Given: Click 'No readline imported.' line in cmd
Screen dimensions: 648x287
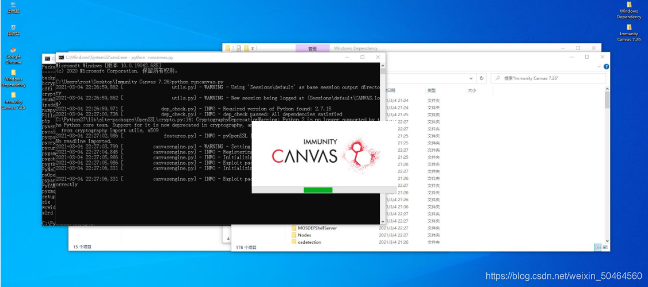Looking at the screenshot, I should [x=83, y=141].
